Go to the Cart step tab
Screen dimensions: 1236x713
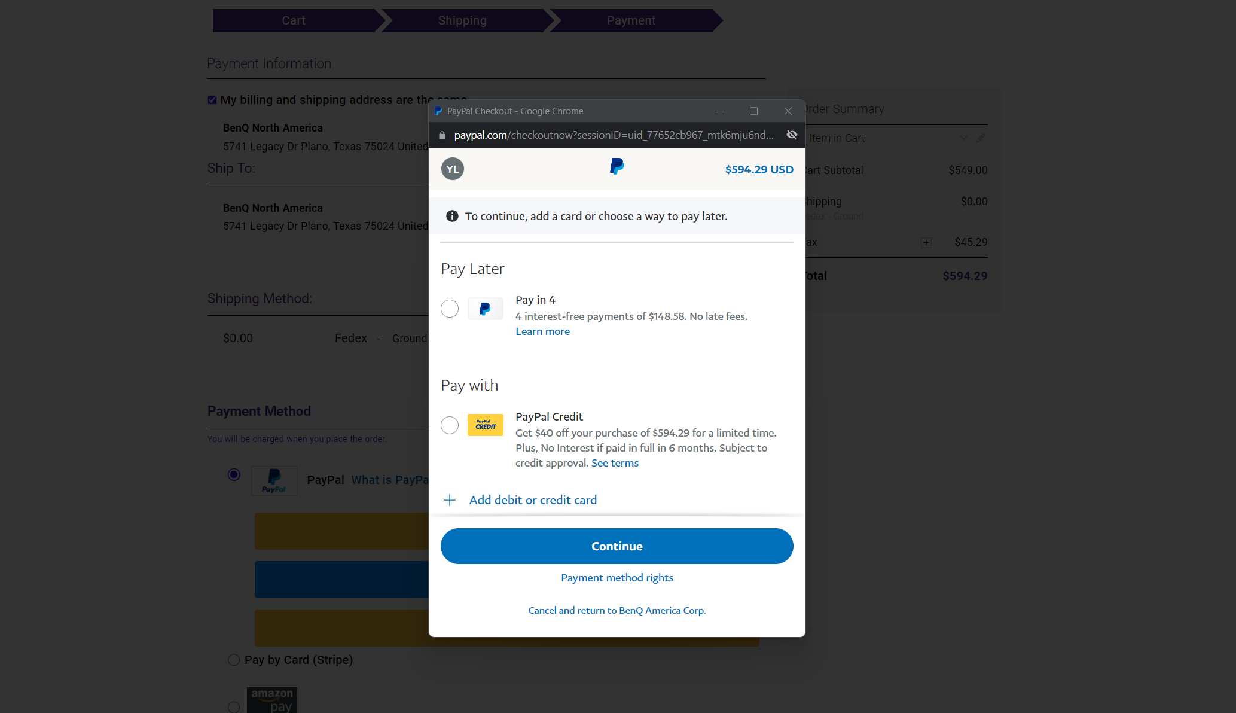(x=294, y=20)
